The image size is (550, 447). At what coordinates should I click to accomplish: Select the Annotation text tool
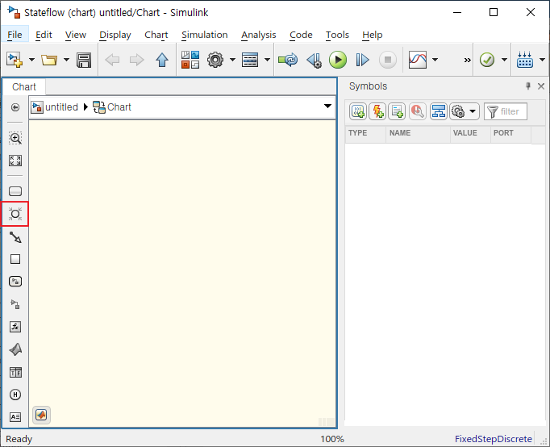pos(15,417)
